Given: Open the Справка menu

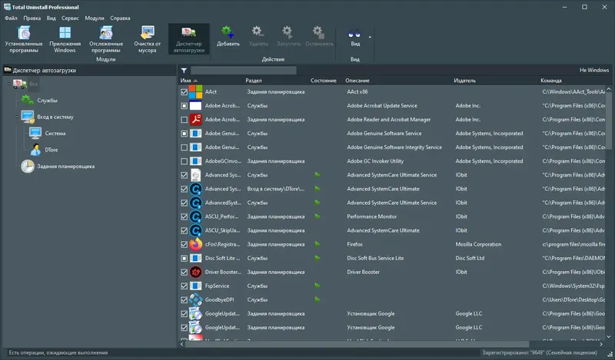Looking at the screenshot, I should coord(120,18).
